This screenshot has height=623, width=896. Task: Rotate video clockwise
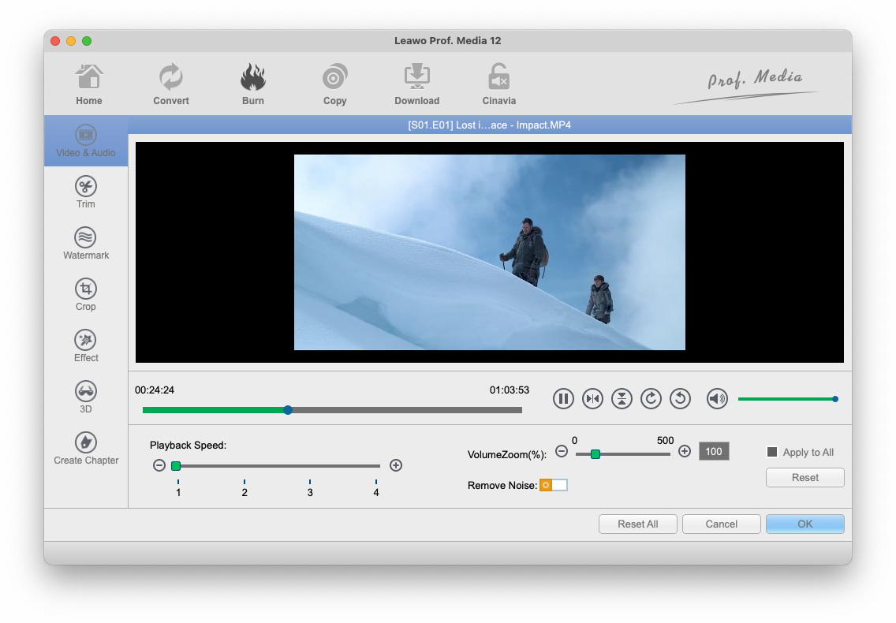coord(651,398)
